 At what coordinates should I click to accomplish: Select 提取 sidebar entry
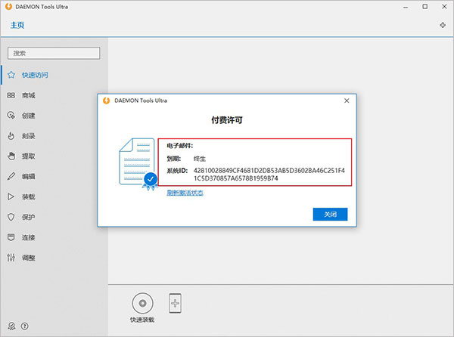tap(29, 156)
